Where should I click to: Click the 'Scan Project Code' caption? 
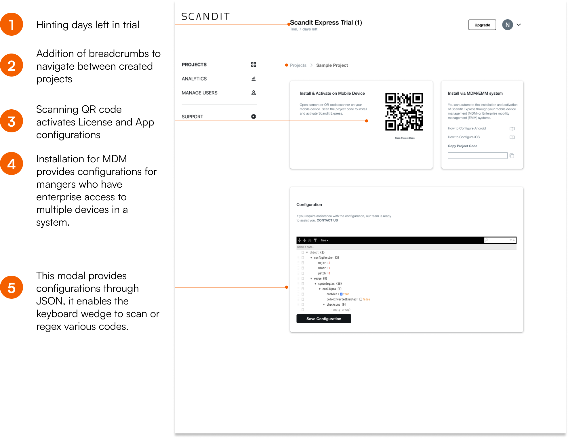point(405,138)
